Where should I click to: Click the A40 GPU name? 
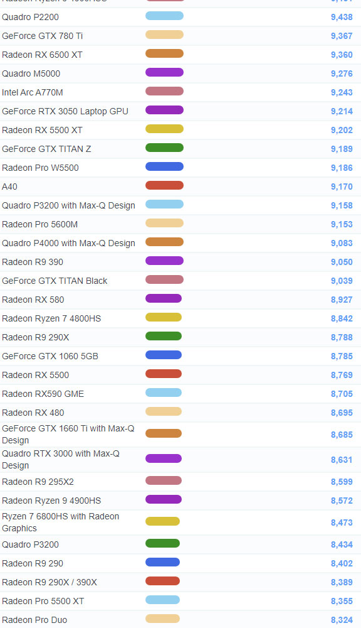(x=9, y=187)
